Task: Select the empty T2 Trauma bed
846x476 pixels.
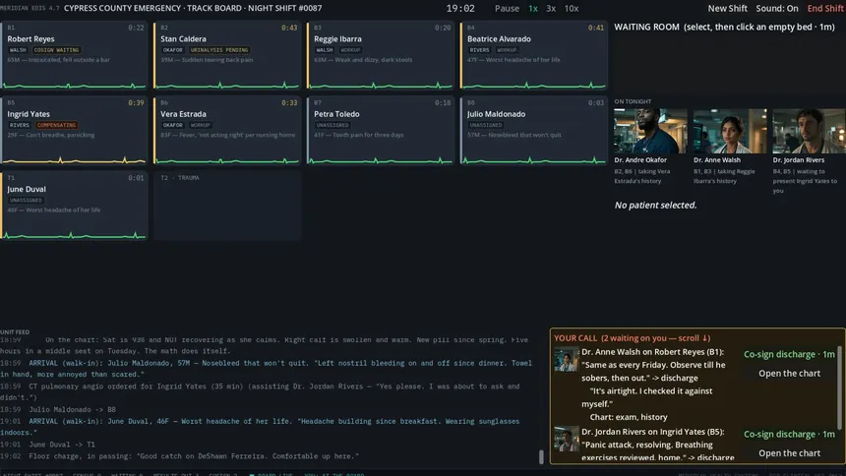Action: click(227, 206)
